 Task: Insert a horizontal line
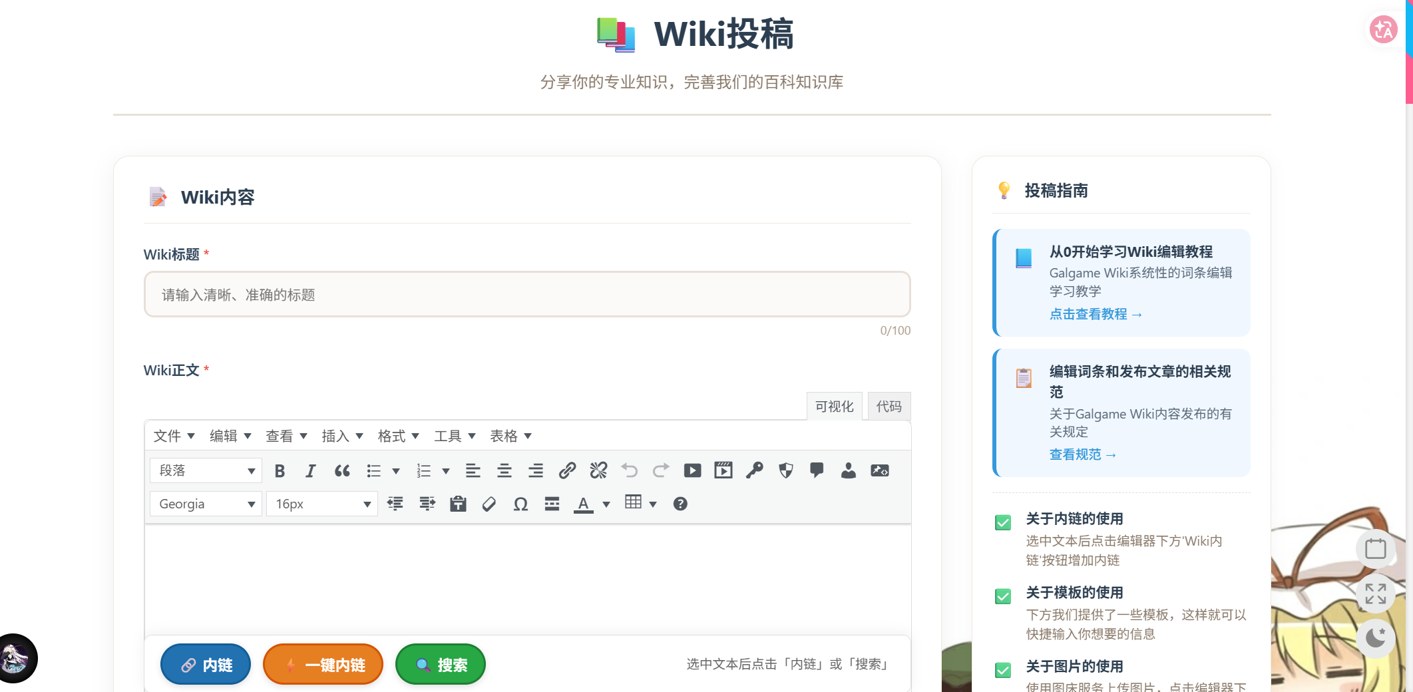coord(552,504)
